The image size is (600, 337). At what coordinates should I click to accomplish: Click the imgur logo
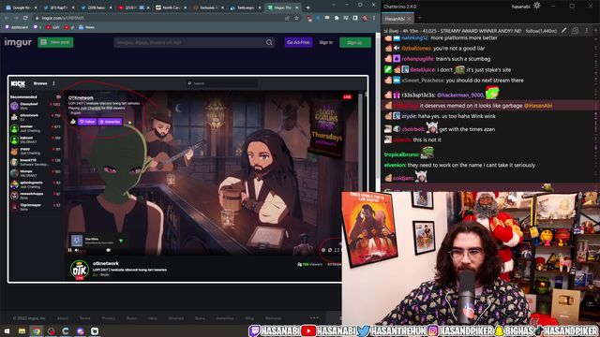click(18, 42)
